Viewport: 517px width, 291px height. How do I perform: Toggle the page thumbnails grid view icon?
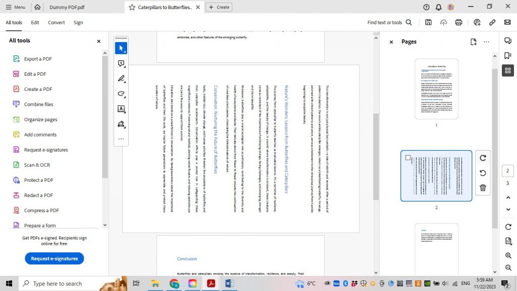click(x=507, y=70)
